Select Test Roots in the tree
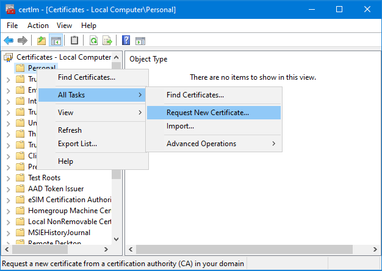382x271 pixels. point(44,178)
